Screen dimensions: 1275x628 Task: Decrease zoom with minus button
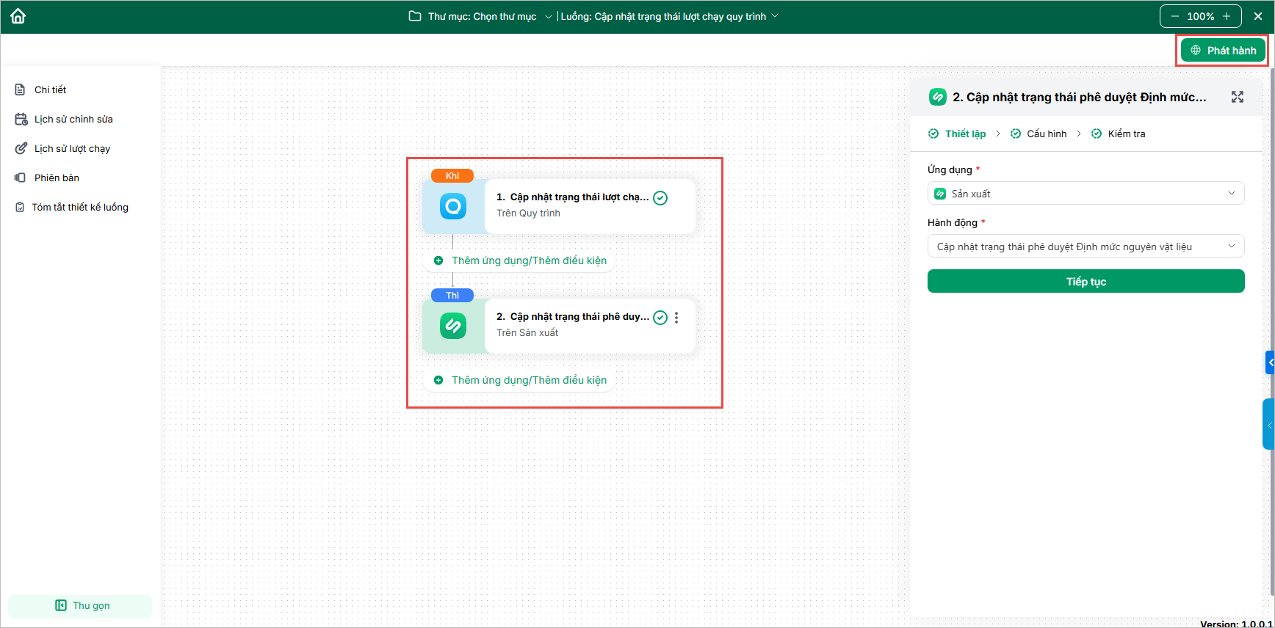coord(1175,16)
